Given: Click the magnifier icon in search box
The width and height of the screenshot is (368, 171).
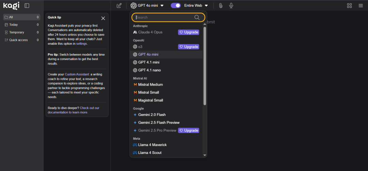Looking at the screenshot, I should (x=197, y=17).
